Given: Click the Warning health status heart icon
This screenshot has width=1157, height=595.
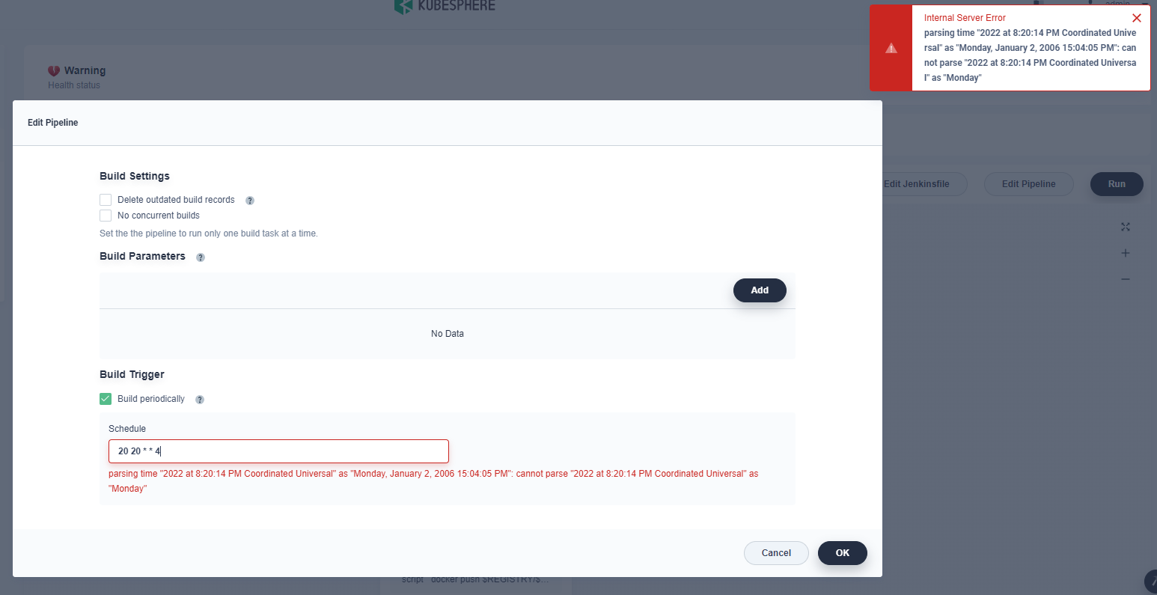Looking at the screenshot, I should coord(53,70).
